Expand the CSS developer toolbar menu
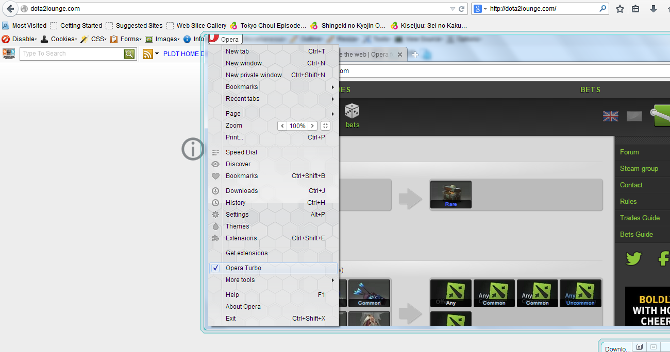Image resolution: width=670 pixels, height=352 pixels. (94, 39)
